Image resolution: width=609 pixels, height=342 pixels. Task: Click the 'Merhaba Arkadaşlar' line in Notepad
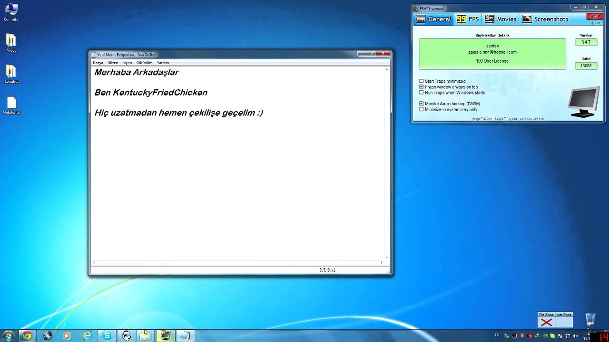click(x=137, y=72)
